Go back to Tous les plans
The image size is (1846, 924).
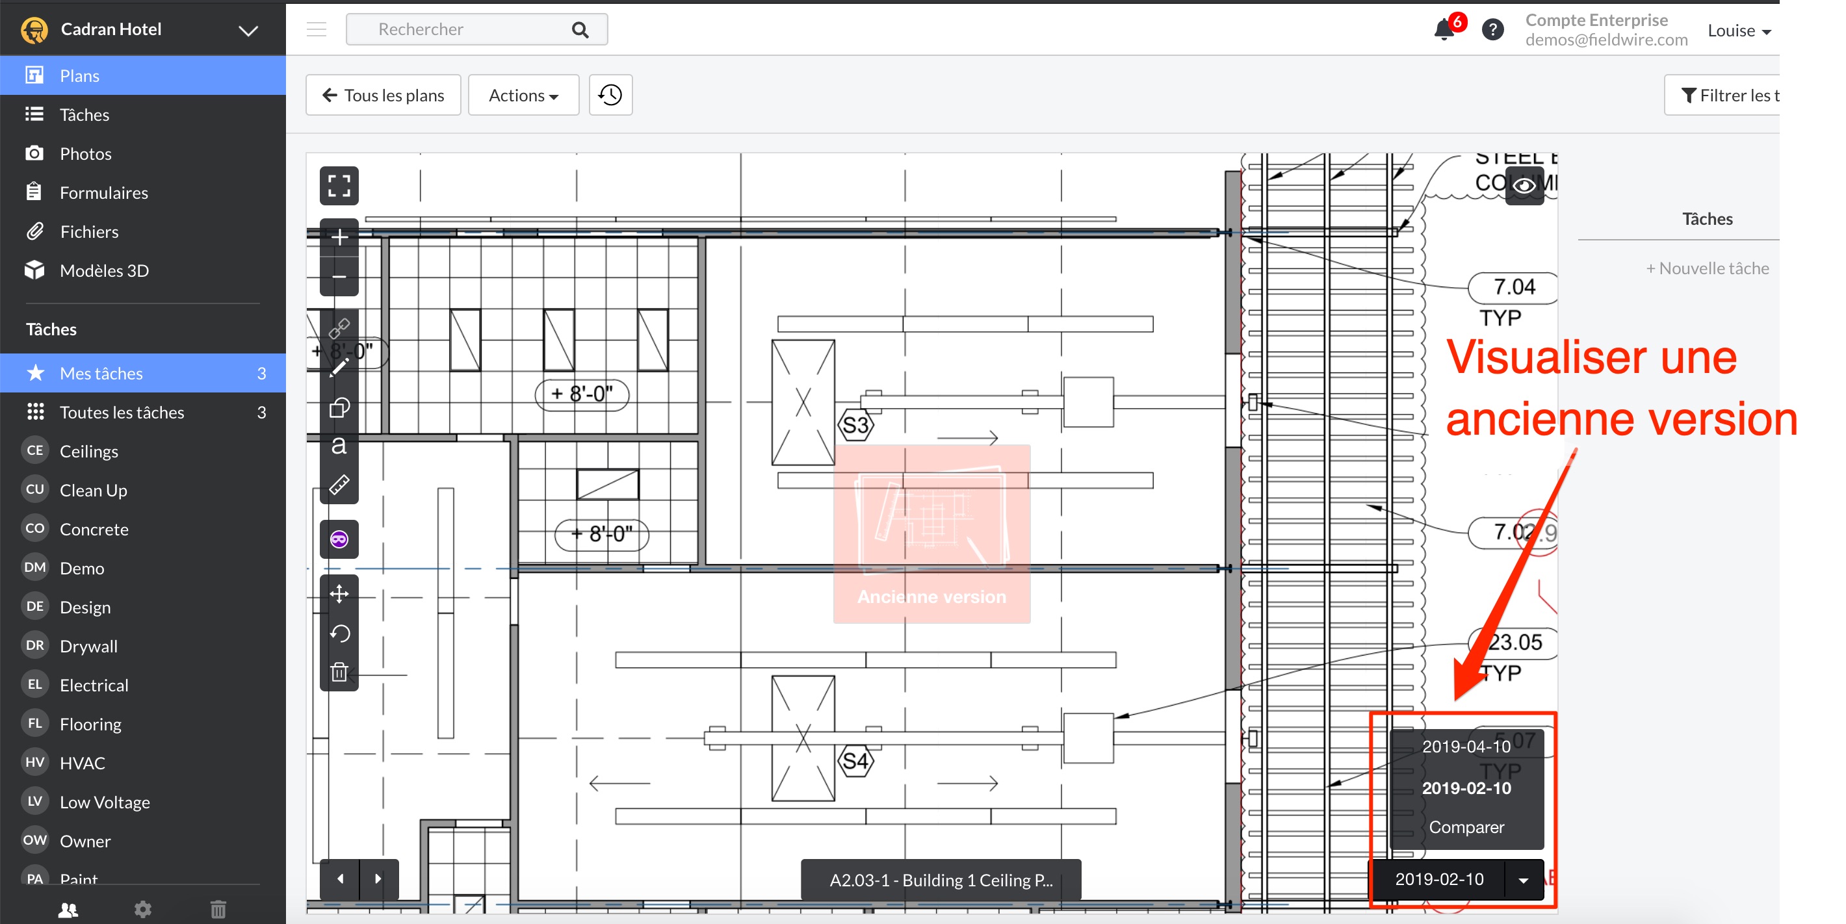click(383, 96)
